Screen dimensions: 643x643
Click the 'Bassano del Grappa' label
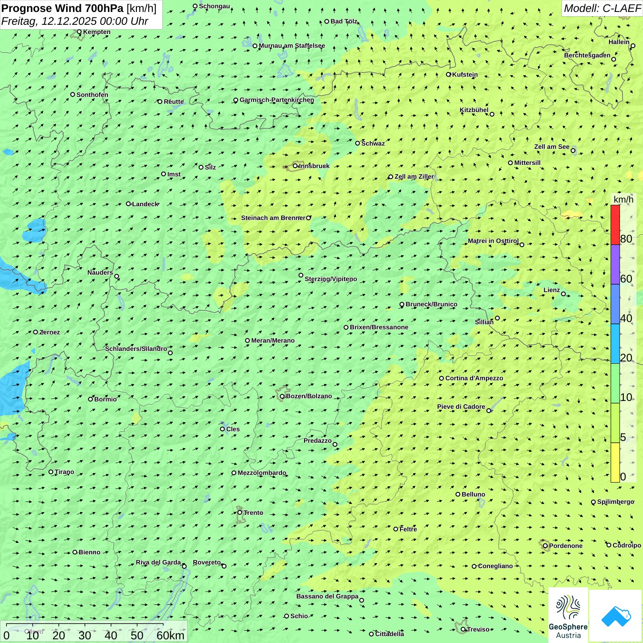pos(327,596)
